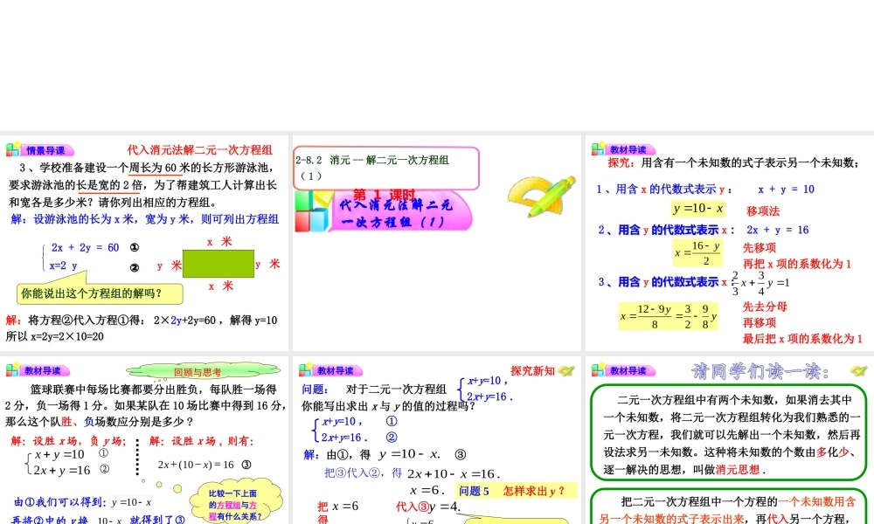Click the paper plane icon after 请同学们读一读

[x=858, y=371]
